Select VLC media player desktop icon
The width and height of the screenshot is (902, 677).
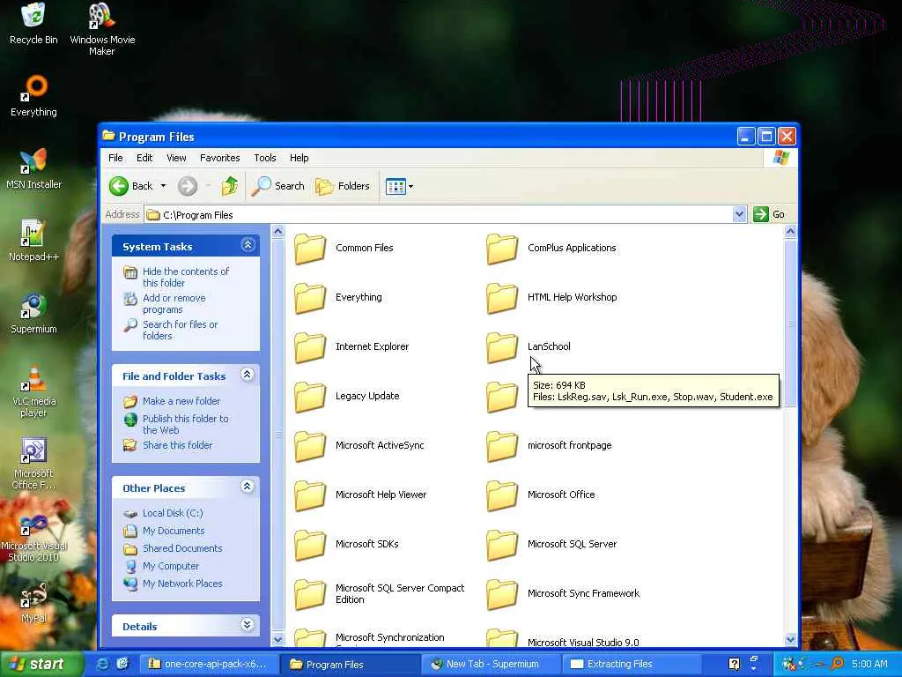pyautogui.click(x=33, y=391)
